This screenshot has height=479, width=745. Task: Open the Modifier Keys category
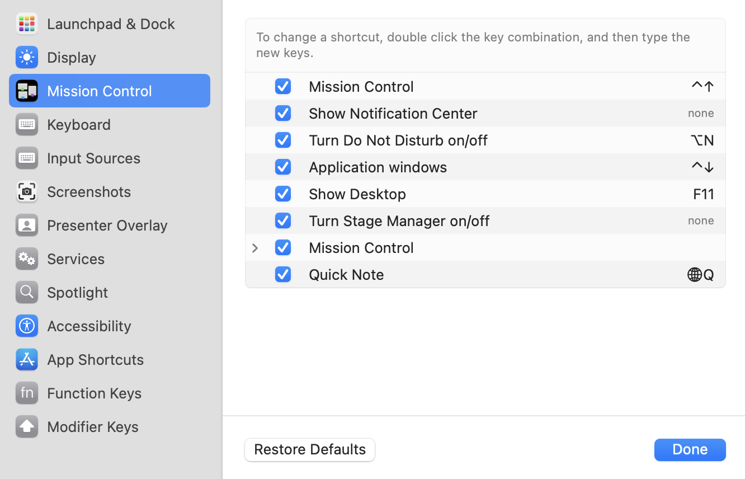92,426
